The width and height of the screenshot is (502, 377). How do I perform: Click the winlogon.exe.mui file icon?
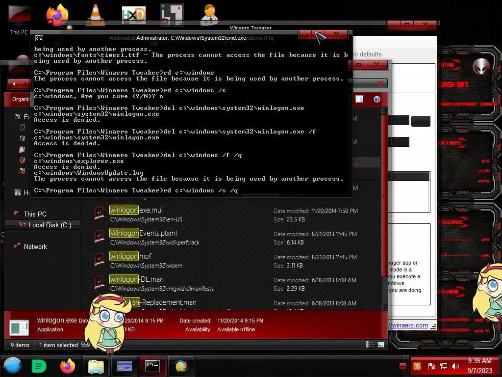(x=99, y=213)
